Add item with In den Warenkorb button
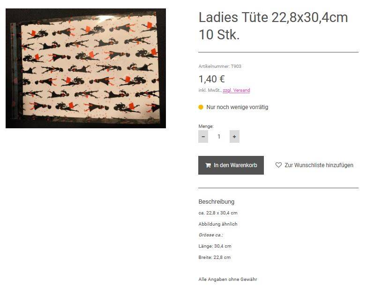Screen dimensions: 367x287 (x=231, y=165)
